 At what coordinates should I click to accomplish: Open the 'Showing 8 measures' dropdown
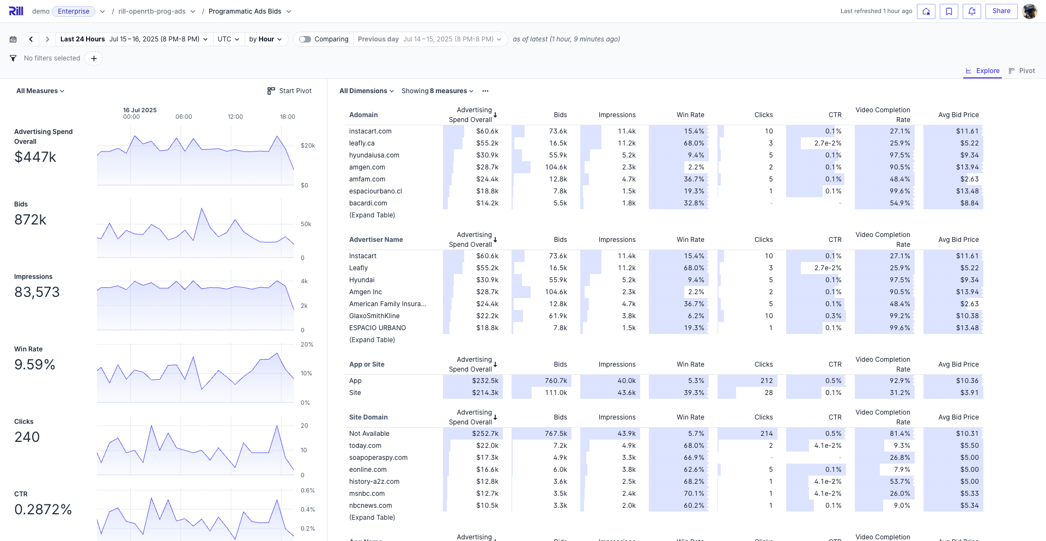pyautogui.click(x=437, y=90)
